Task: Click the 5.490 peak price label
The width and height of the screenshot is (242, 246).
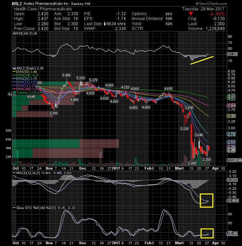Action: click(x=66, y=75)
